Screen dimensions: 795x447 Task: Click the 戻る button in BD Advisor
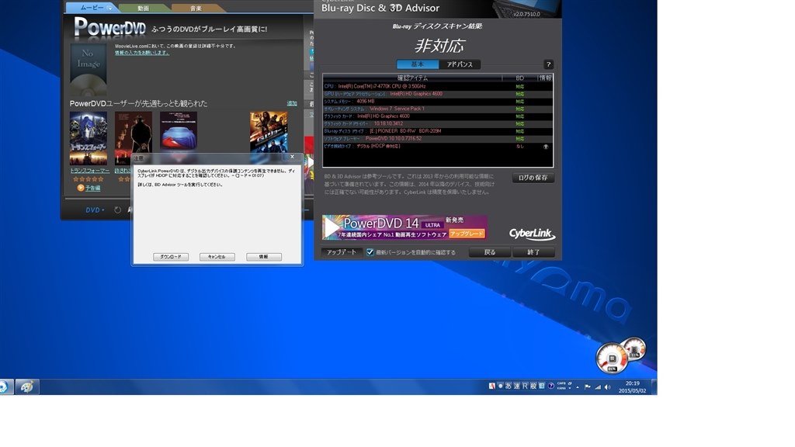click(x=490, y=252)
